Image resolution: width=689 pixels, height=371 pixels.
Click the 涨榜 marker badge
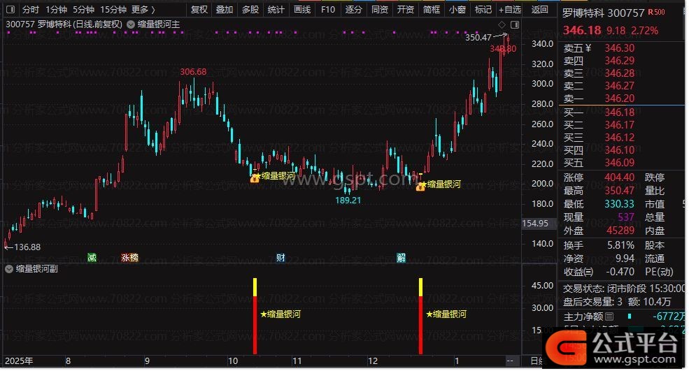tap(130, 257)
